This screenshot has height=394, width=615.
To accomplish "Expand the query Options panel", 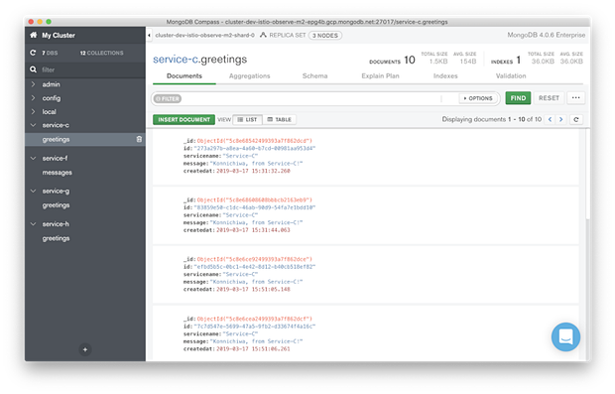I will click(x=478, y=98).
